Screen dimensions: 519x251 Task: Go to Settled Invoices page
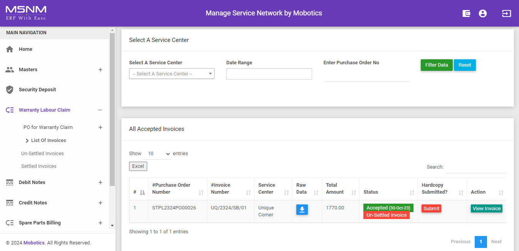point(39,166)
